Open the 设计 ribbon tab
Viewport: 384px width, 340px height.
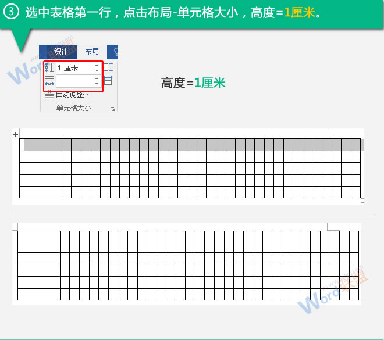point(61,52)
